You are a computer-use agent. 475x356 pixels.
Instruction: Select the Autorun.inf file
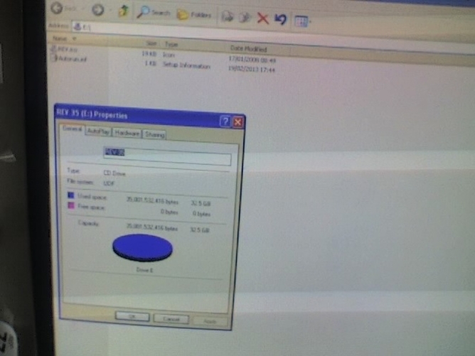click(x=69, y=58)
